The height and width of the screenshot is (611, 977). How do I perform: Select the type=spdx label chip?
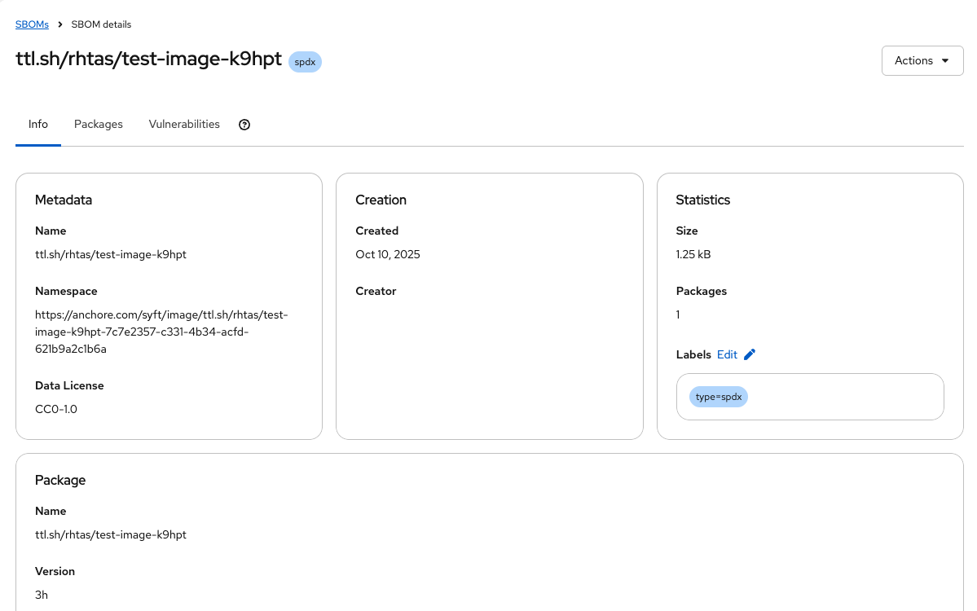pyautogui.click(x=718, y=397)
